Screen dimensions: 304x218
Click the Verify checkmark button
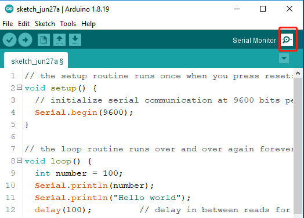tap(9, 40)
